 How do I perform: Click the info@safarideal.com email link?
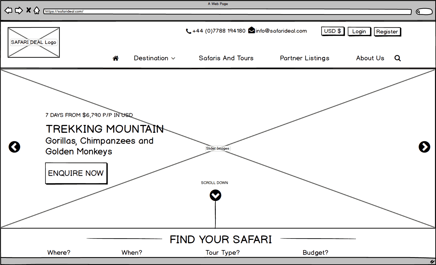pos(281,31)
